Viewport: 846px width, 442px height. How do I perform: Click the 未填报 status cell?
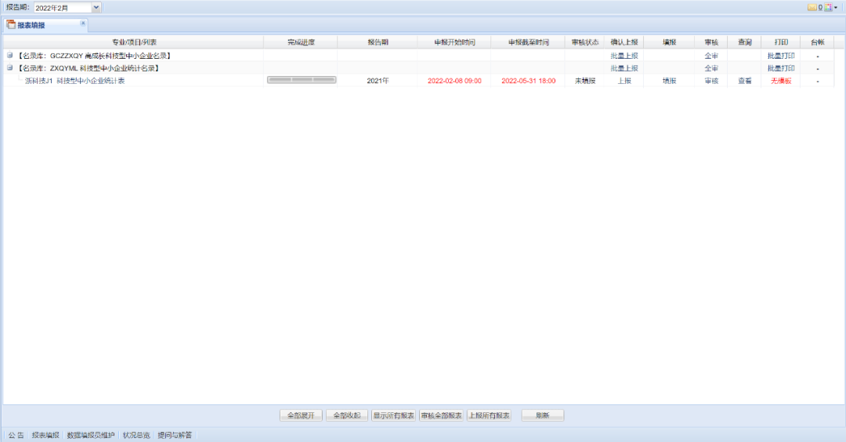click(585, 81)
